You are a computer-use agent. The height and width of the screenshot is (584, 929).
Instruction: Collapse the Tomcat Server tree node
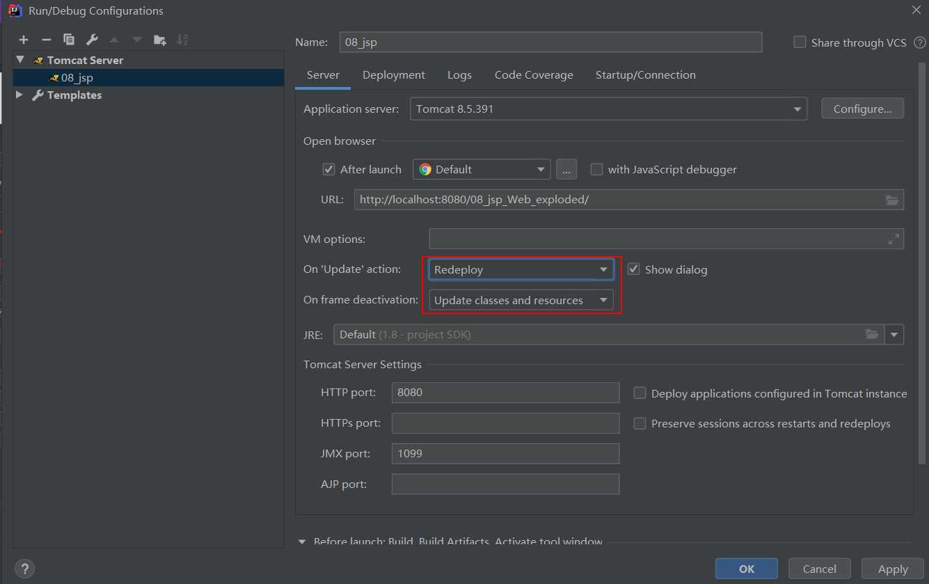(20, 60)
